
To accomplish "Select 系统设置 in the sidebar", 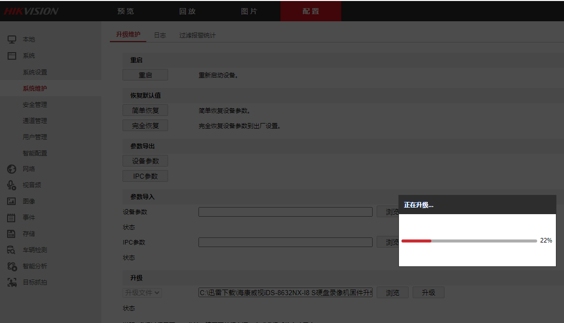I will pos(35,72).
